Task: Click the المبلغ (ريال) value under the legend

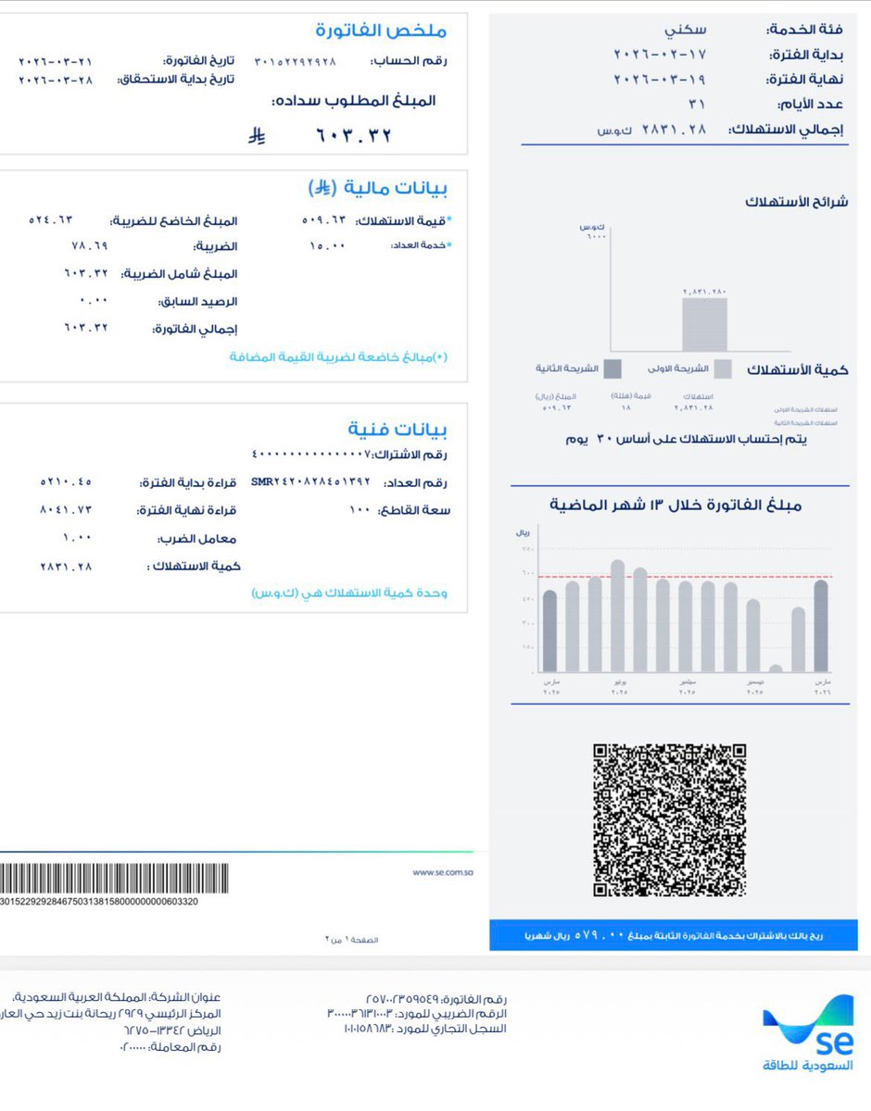Action: click(x=557, y=407)
